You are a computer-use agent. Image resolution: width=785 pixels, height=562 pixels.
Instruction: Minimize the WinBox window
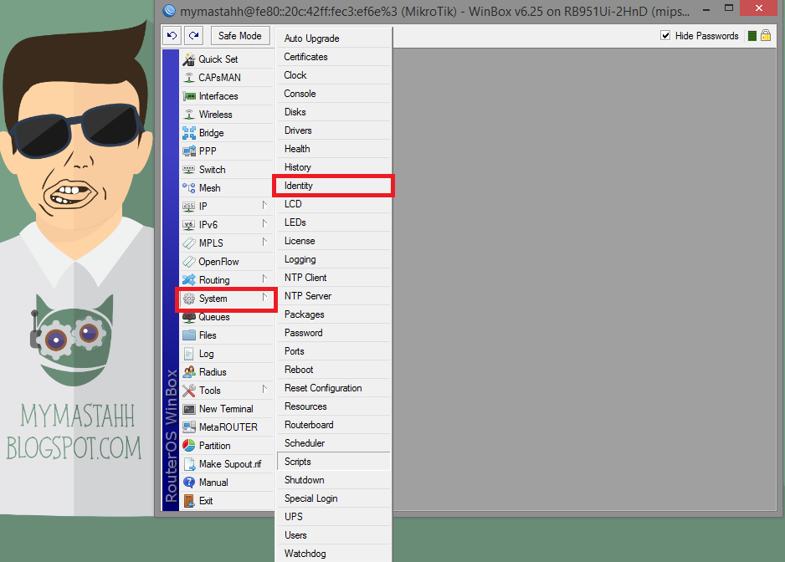(705, 8)
